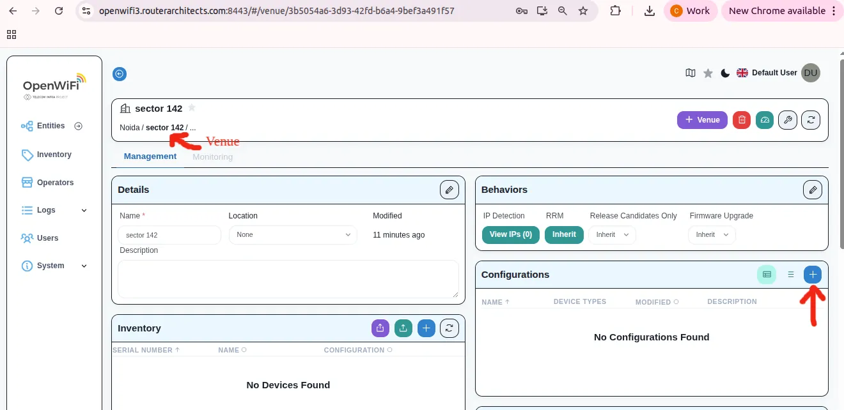The image size is (844, 410).
Task: Toggle dark mode moon icon
Action: coord(725,73)
